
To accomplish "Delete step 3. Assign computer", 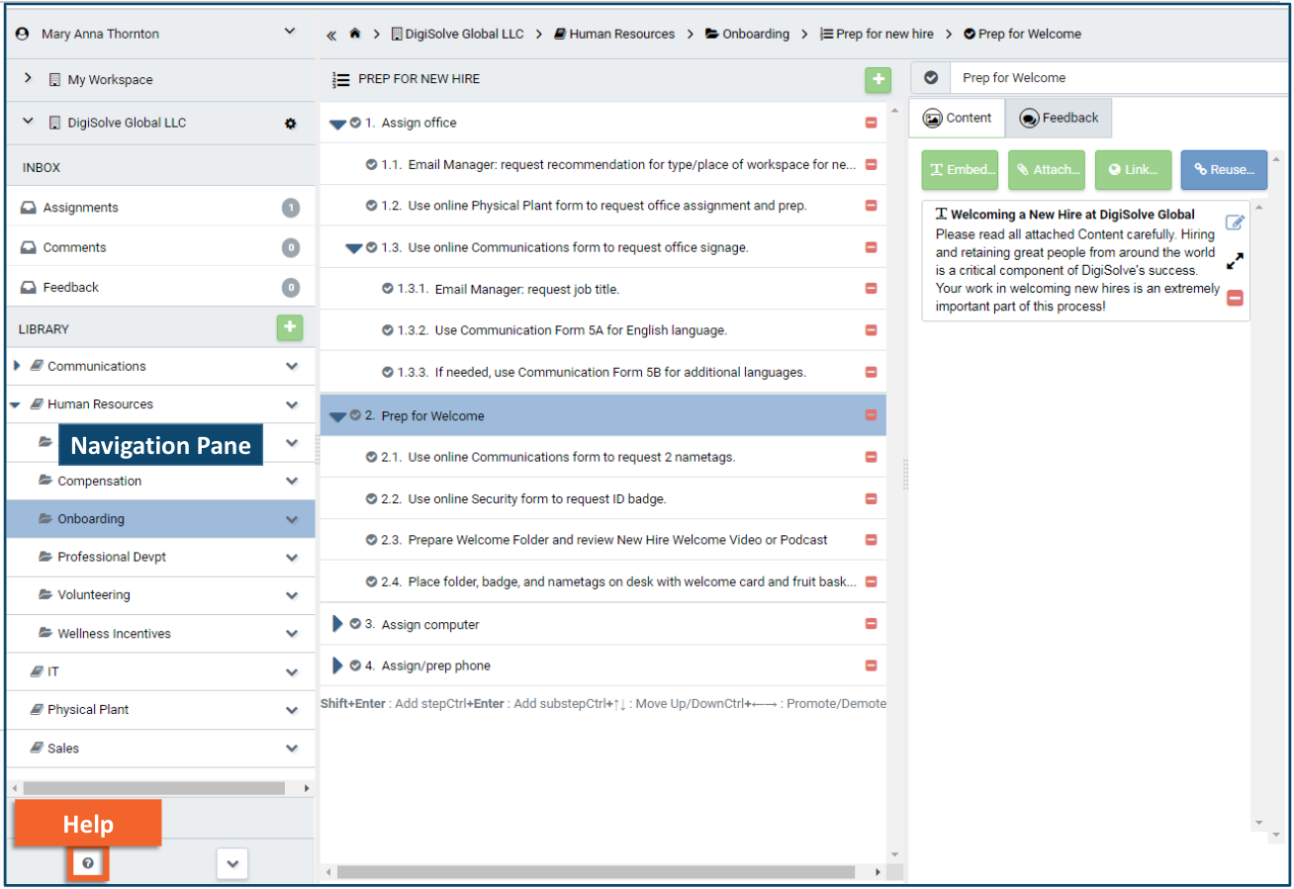I will (x=871, y=624).
